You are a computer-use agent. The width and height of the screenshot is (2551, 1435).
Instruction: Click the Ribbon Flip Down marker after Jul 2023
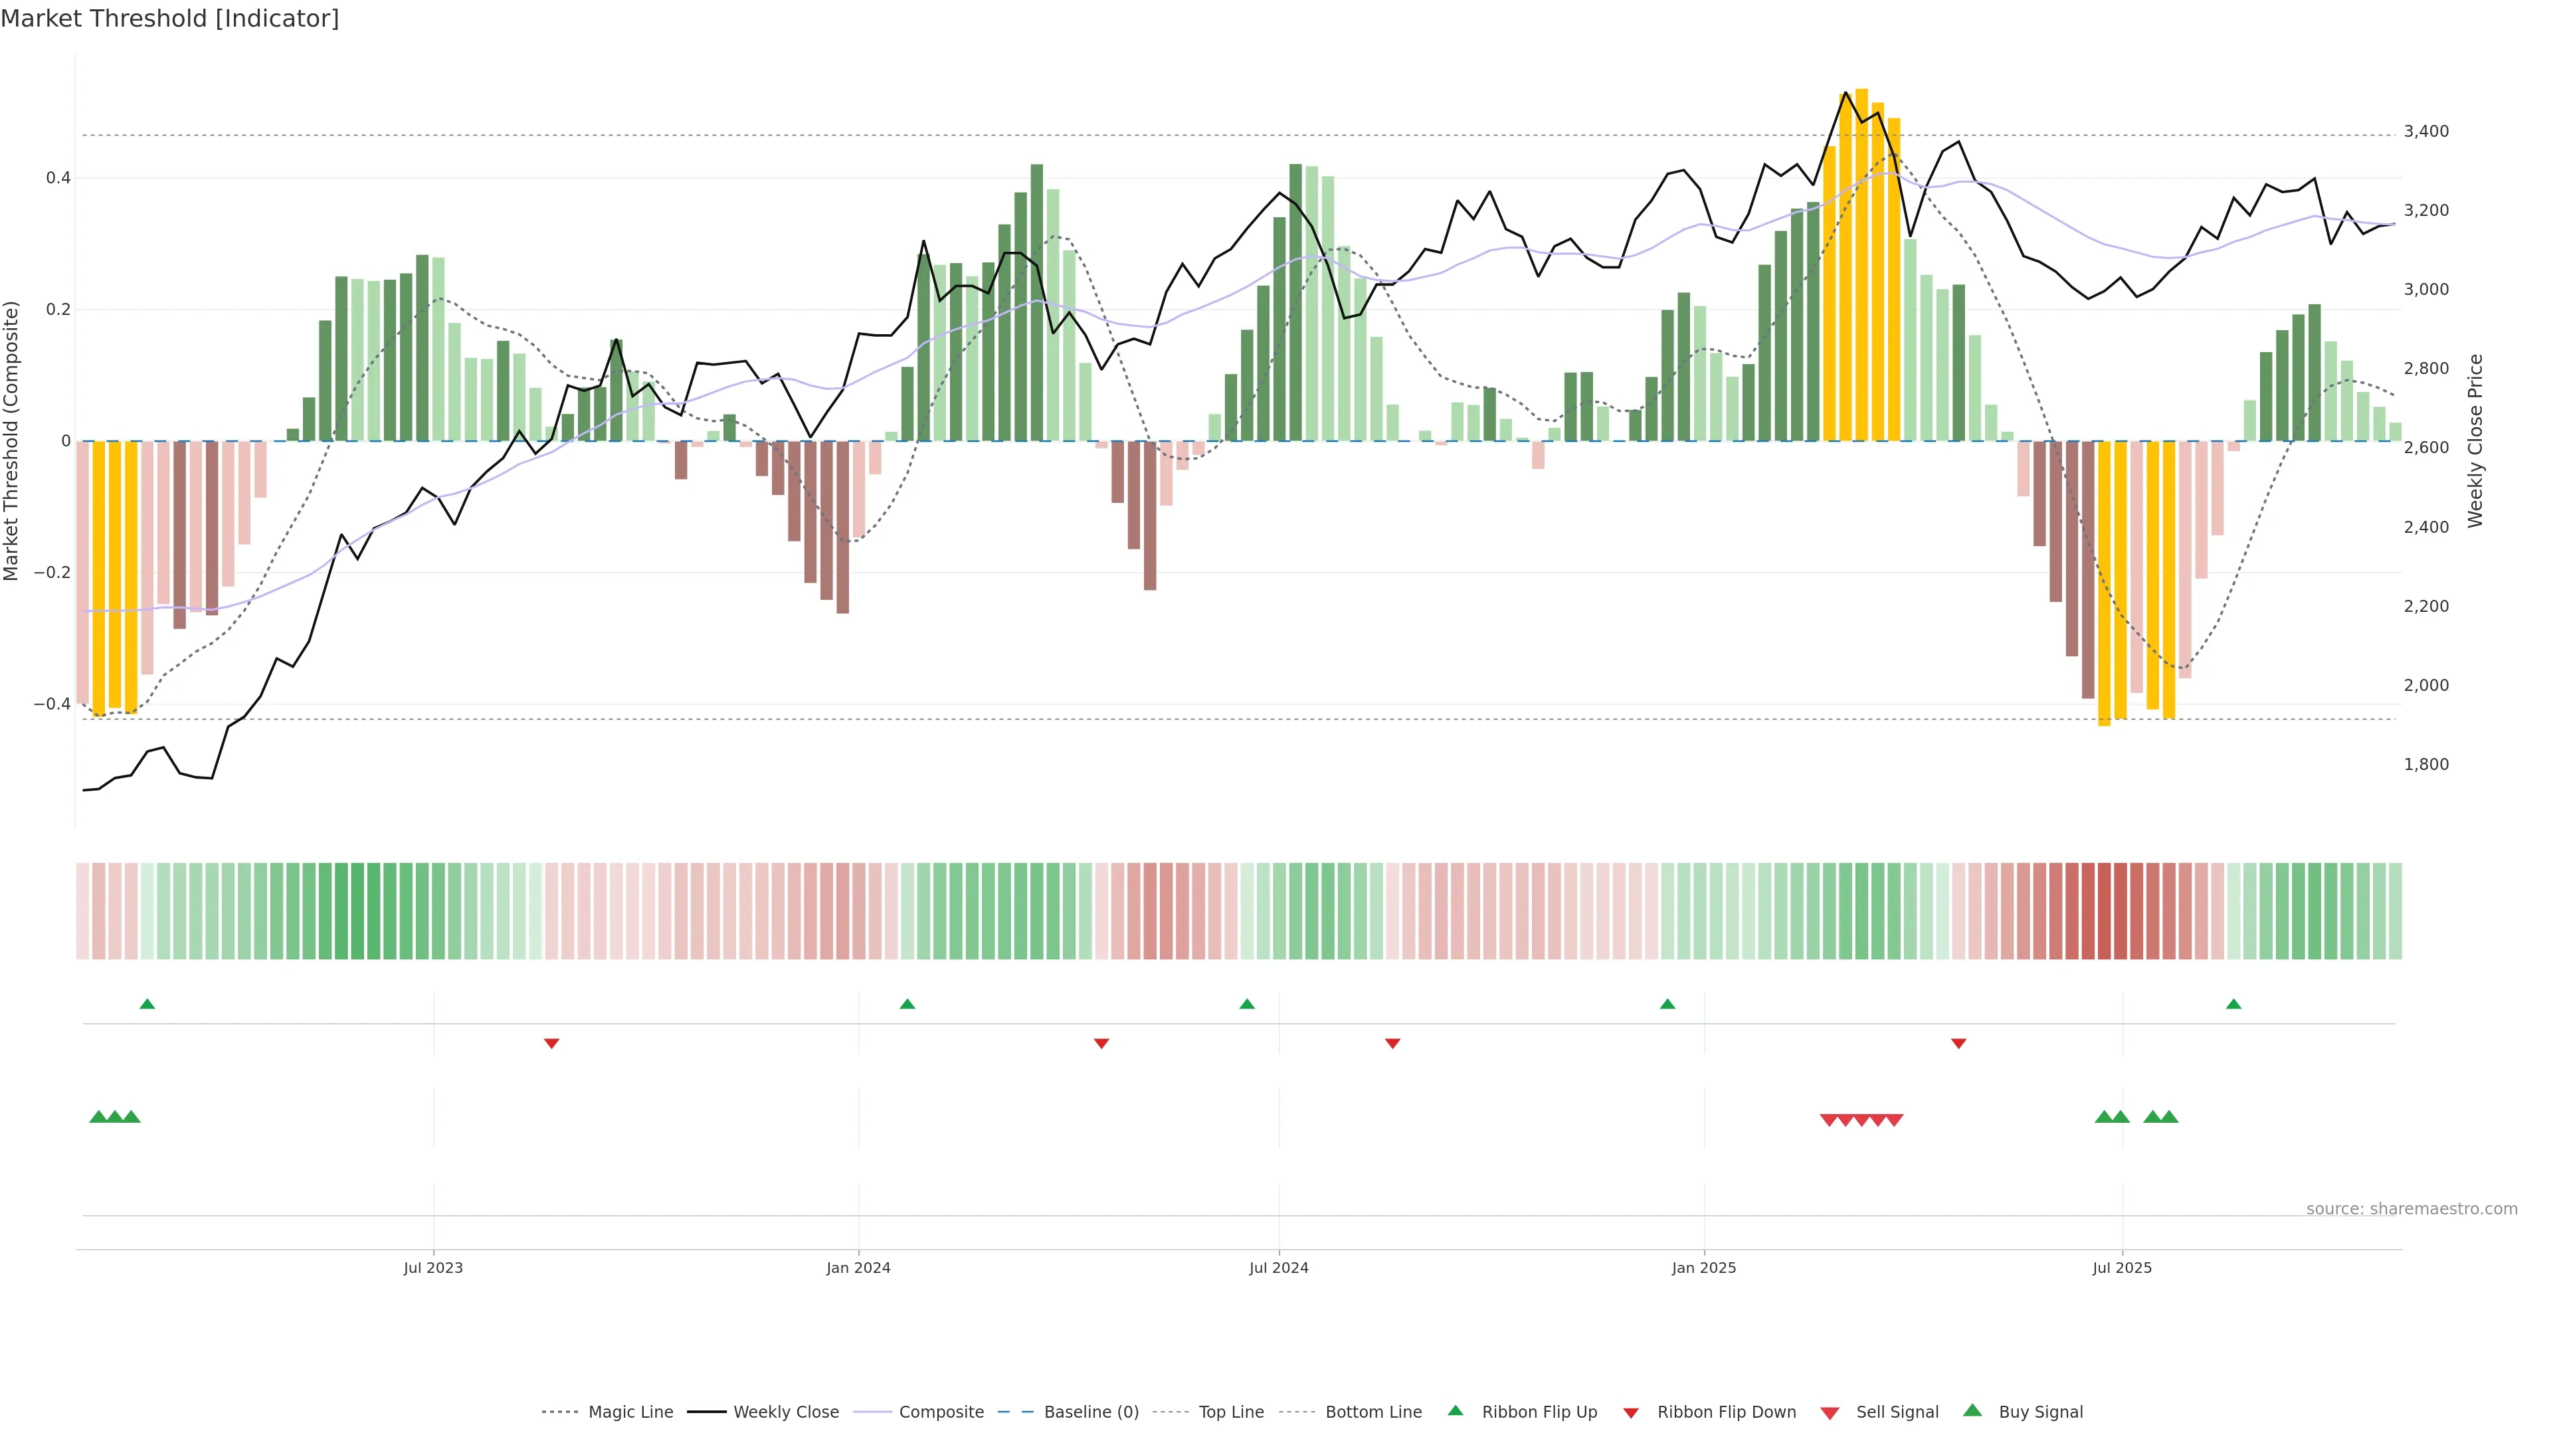pyautogui.click(x=551, y=1043)
